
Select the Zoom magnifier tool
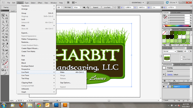pyautogui.click(x=7, y=57)
